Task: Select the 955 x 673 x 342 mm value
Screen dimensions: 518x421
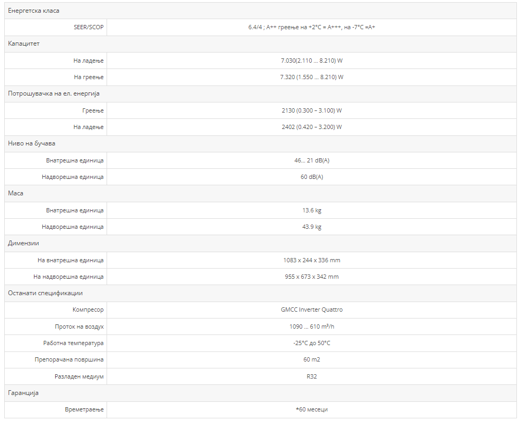Action: (311, 277)
